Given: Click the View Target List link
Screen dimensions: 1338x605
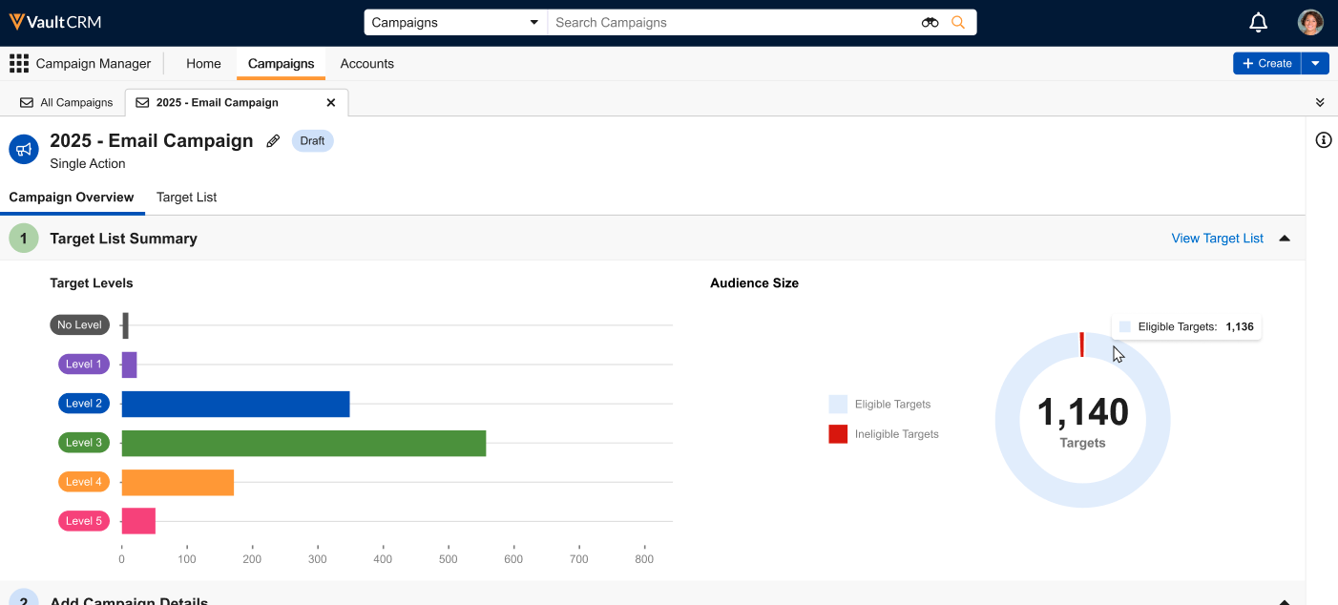Looking at the screenshot, I should point(1217,239).
